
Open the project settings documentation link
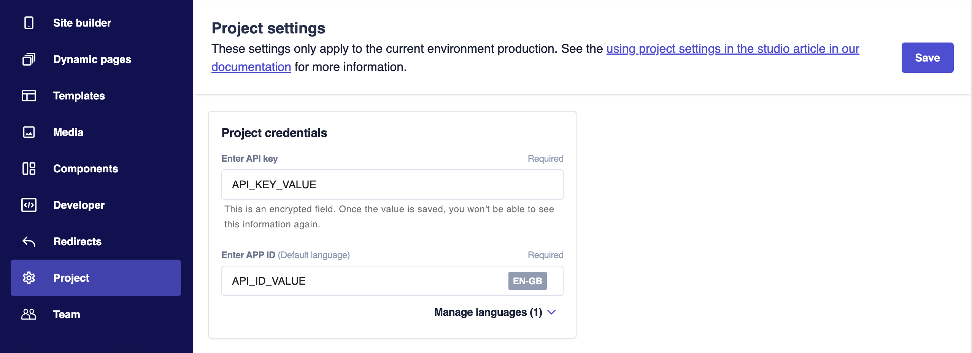pyautogui.click(x=732, y=49)
